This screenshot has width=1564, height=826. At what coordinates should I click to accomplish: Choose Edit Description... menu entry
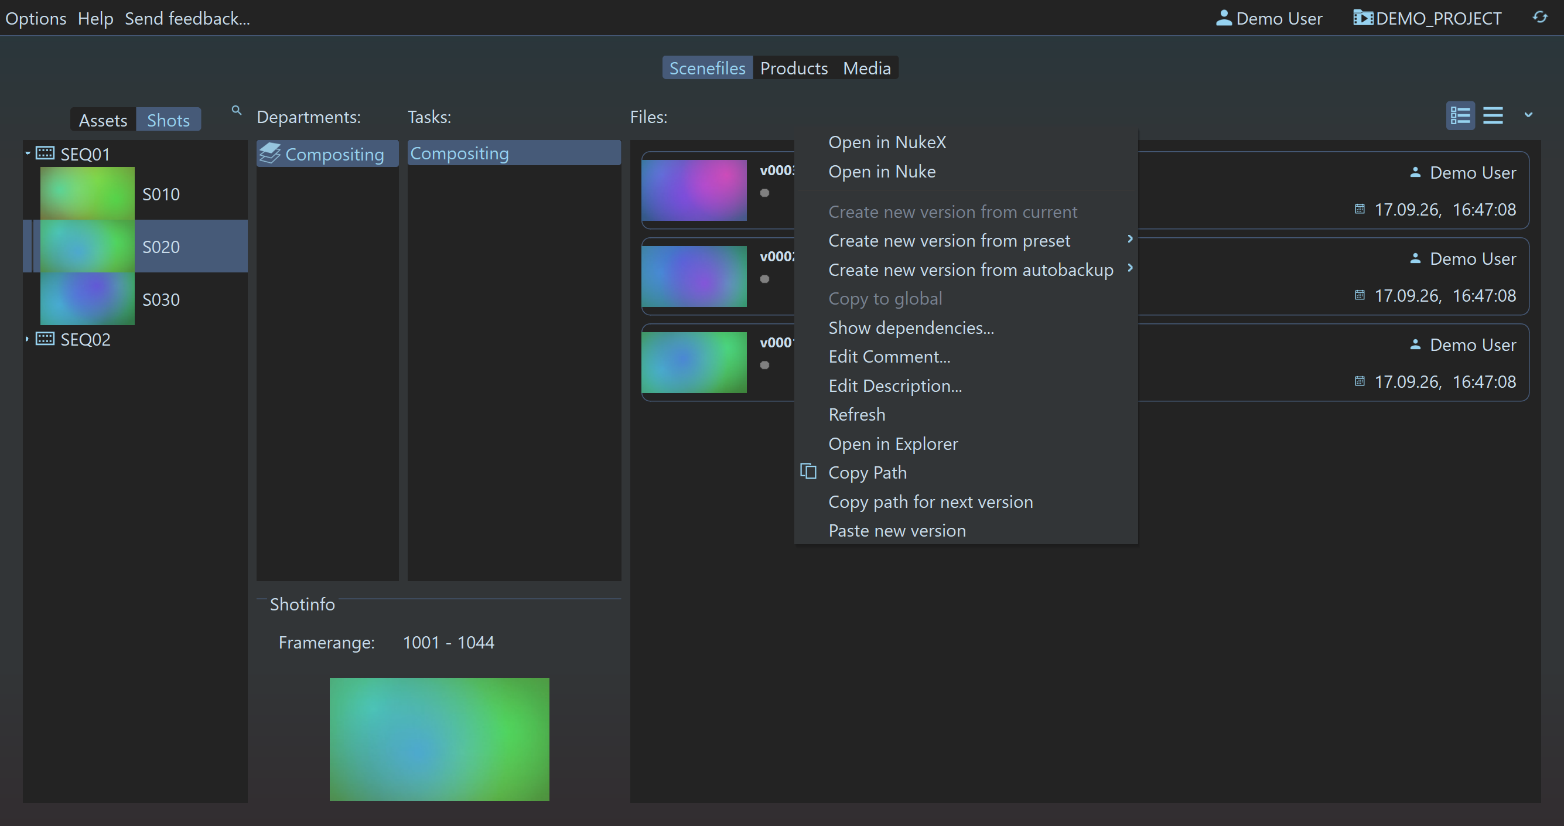tap(965, 385)
